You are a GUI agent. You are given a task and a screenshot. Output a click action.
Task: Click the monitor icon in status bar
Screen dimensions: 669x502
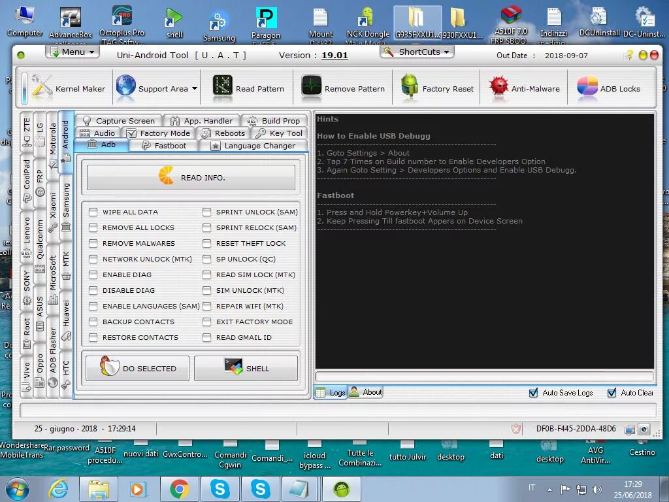629,429
